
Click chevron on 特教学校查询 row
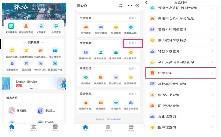tap(212, 51)
